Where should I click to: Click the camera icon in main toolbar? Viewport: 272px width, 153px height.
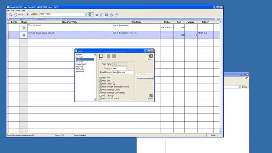[97, 15]
